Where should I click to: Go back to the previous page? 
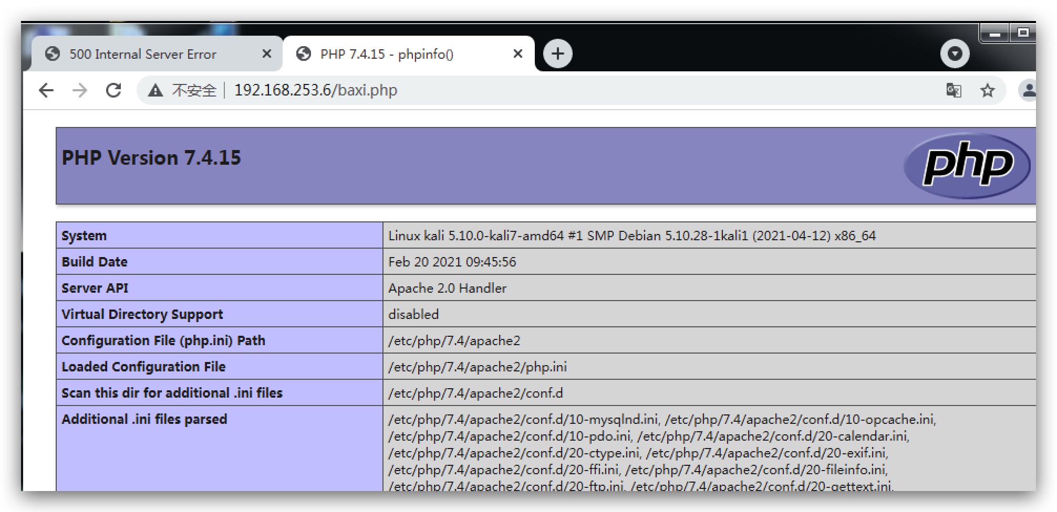(46, 90)
